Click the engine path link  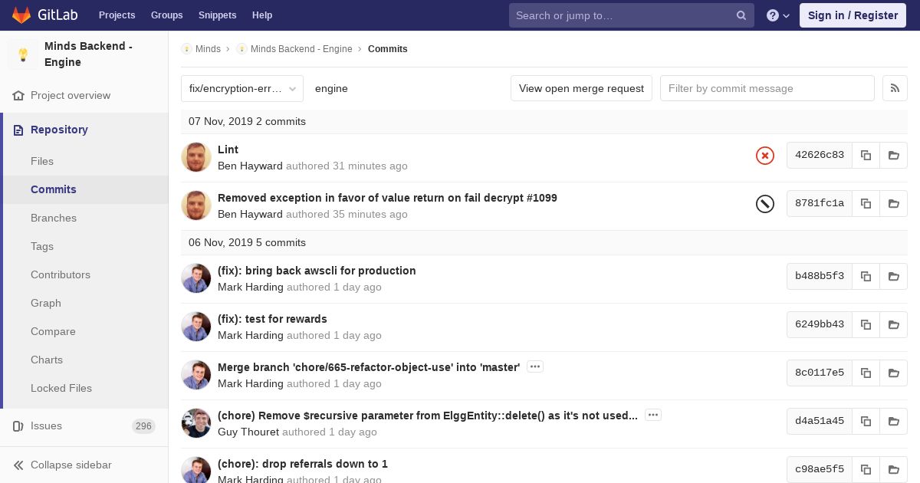(x=331, y=88)
